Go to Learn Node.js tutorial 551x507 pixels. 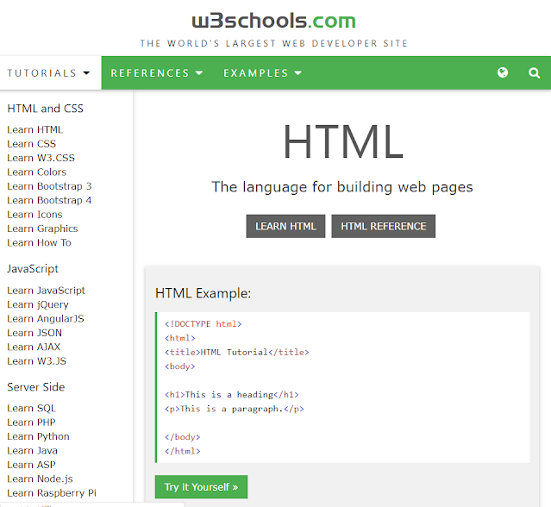(x=40, y=479)
